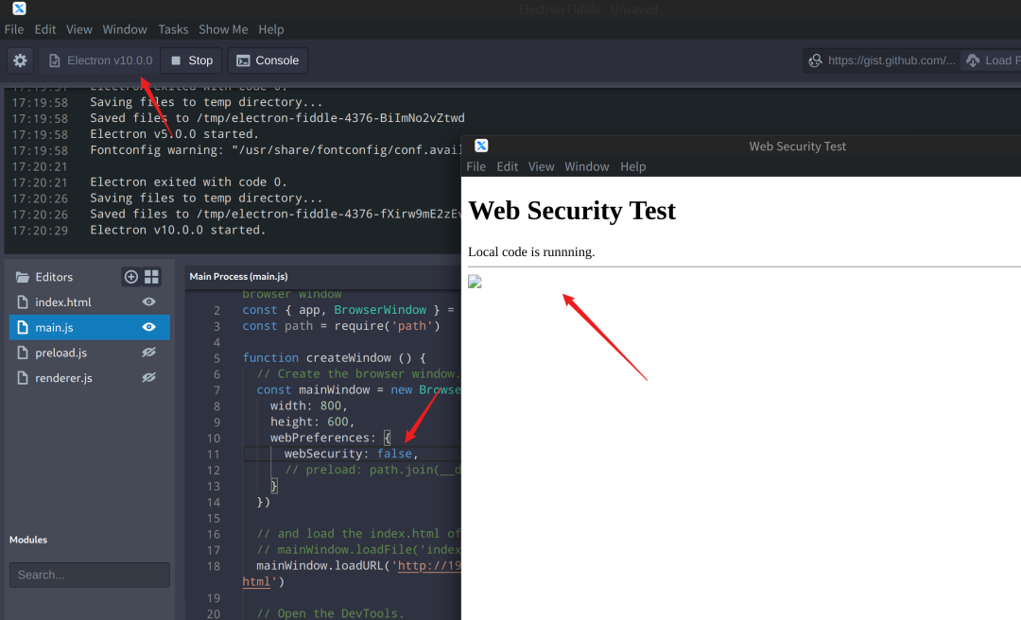Click line number 11 in the gutter
Viewport: 1021px width, 620px height.
point(213,455)
